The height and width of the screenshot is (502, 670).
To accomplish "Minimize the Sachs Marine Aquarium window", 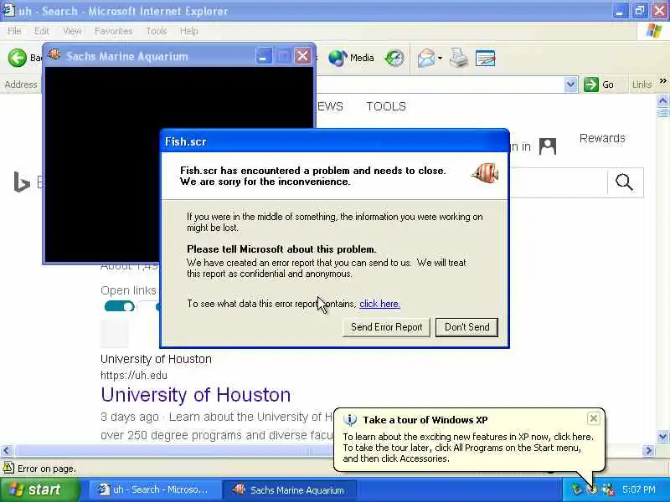I will pos(264,56).
